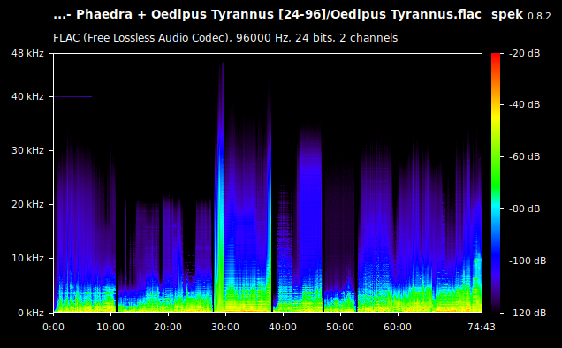Image resolution: width=562 pixels, height=348 pixels.
Task: Click the 30 kHz frequency label
Action: (27, 150)
